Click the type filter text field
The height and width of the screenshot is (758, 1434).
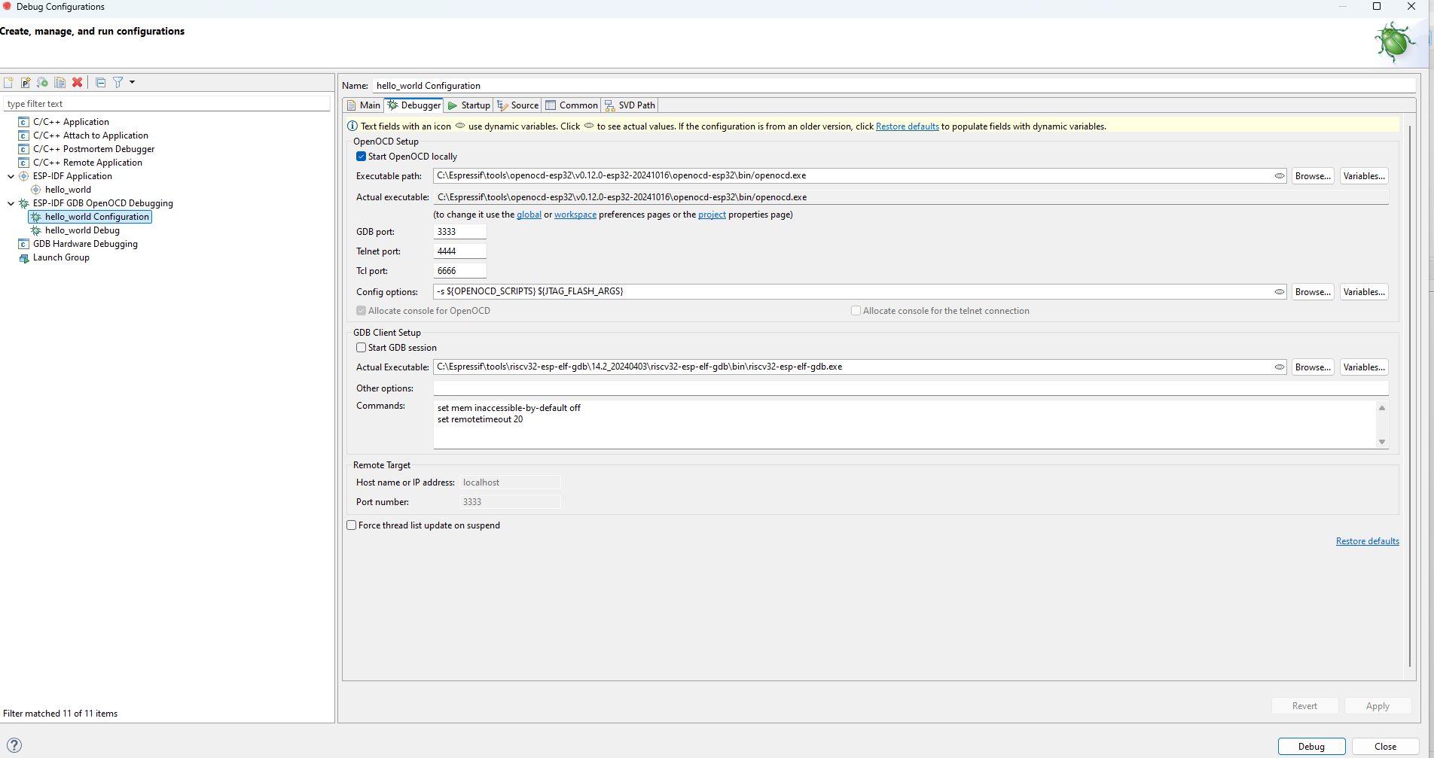(x=166, y=104)
